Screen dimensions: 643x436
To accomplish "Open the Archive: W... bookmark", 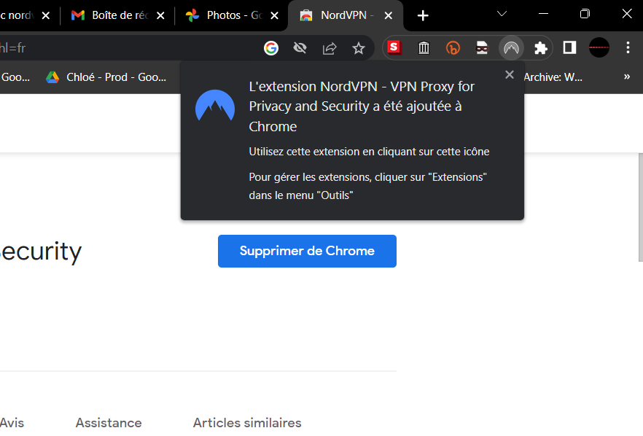I will click(x=553, y=77).
